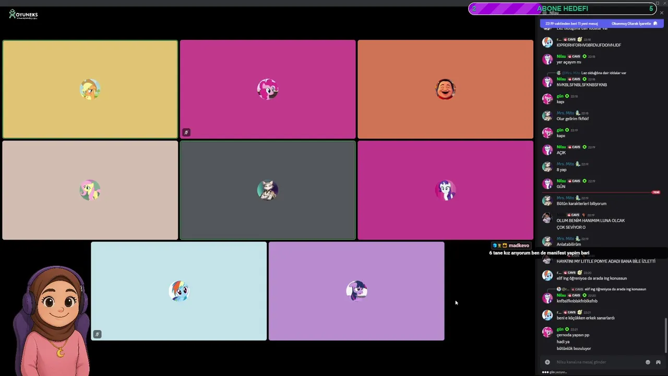Click the red 'YENİ' new-messages marker

coord(656,192)
